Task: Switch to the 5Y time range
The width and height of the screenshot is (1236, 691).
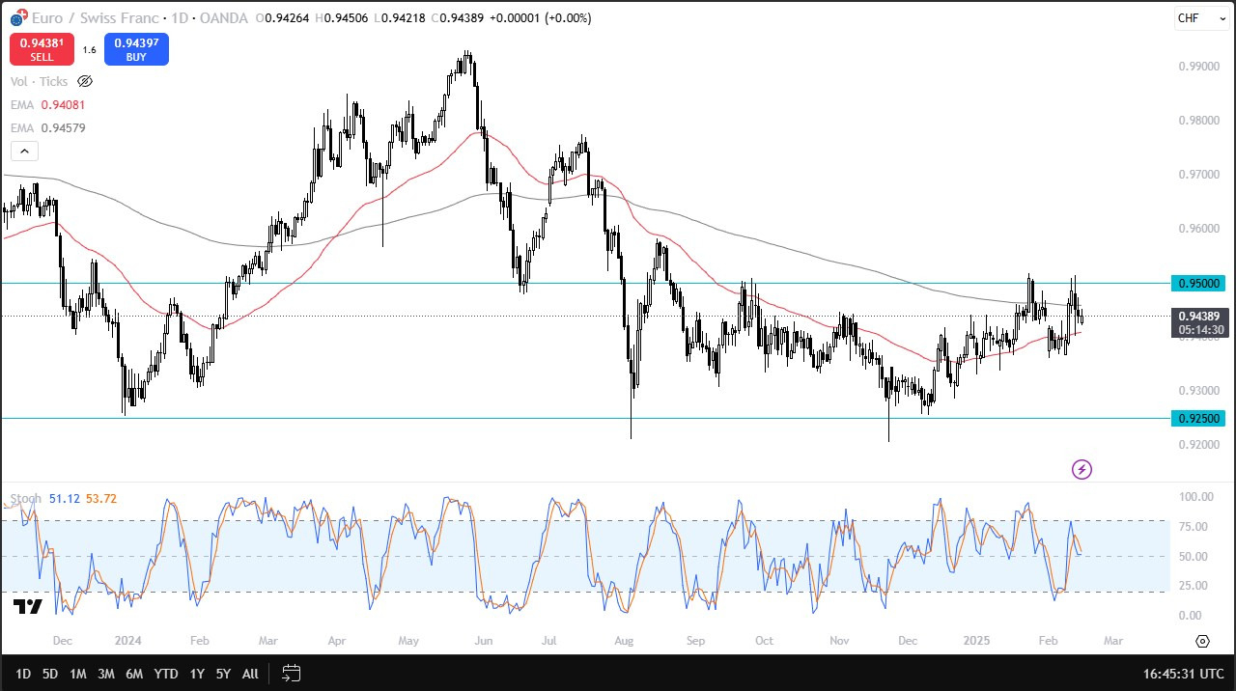Action: click(x=223, y=673)
